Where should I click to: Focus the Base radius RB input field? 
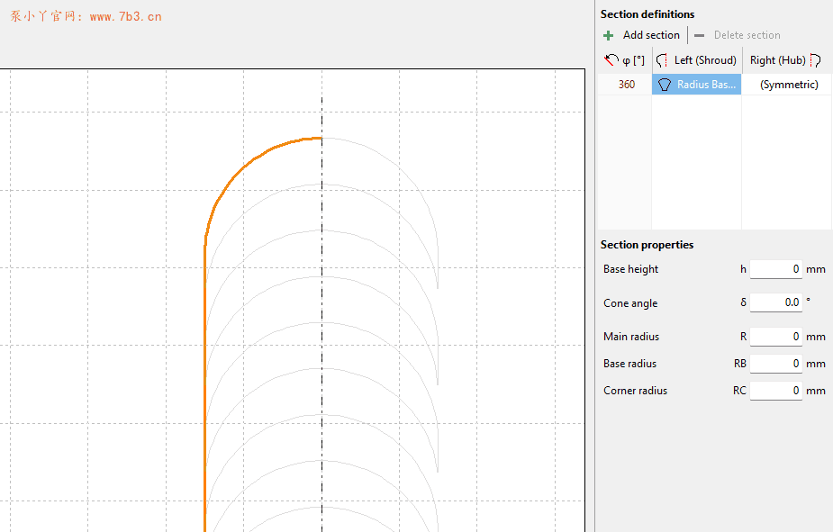pos(775,364)
